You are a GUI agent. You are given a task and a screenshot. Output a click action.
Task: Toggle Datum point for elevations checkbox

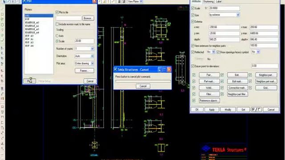click(x=193, y=66)
